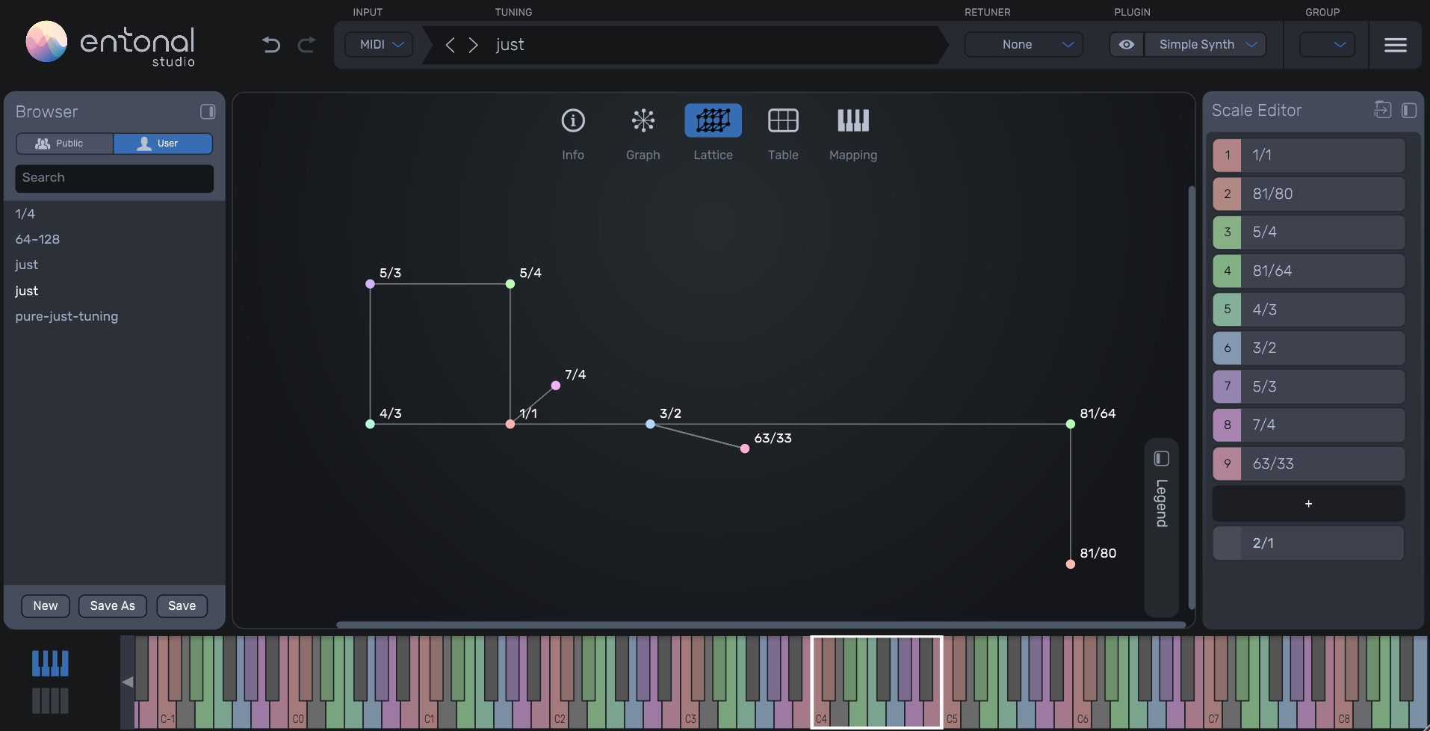Open the Mapping view icon
1430x731 pixels.
[852, 120]
